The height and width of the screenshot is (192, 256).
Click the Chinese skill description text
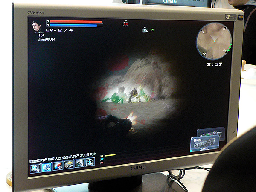pyautogui.click(x=63, y=158)
